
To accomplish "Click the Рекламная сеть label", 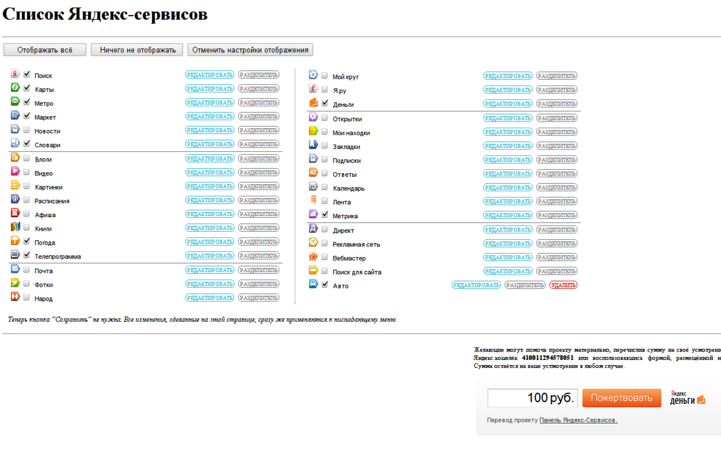I will coord(356,245).
